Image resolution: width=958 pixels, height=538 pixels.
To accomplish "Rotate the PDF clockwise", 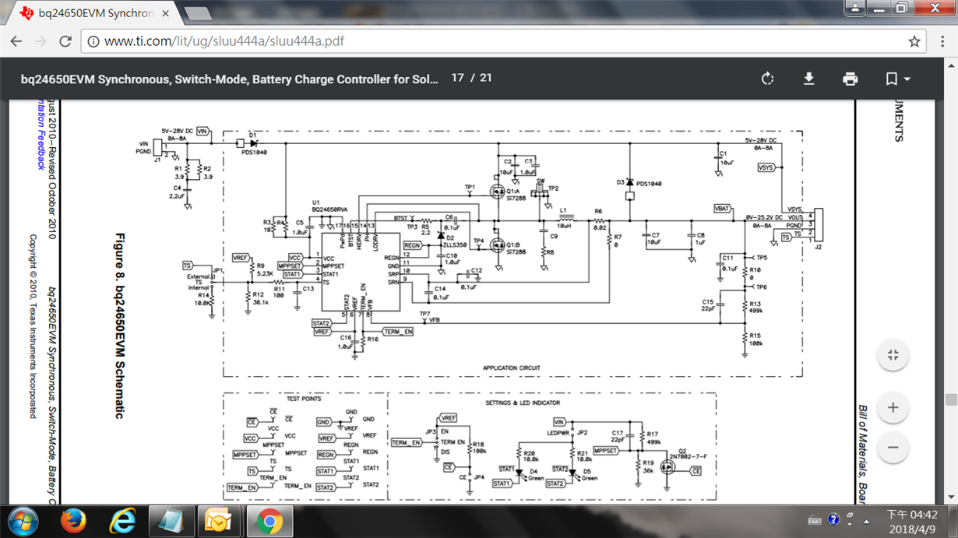I will (767, 79).
